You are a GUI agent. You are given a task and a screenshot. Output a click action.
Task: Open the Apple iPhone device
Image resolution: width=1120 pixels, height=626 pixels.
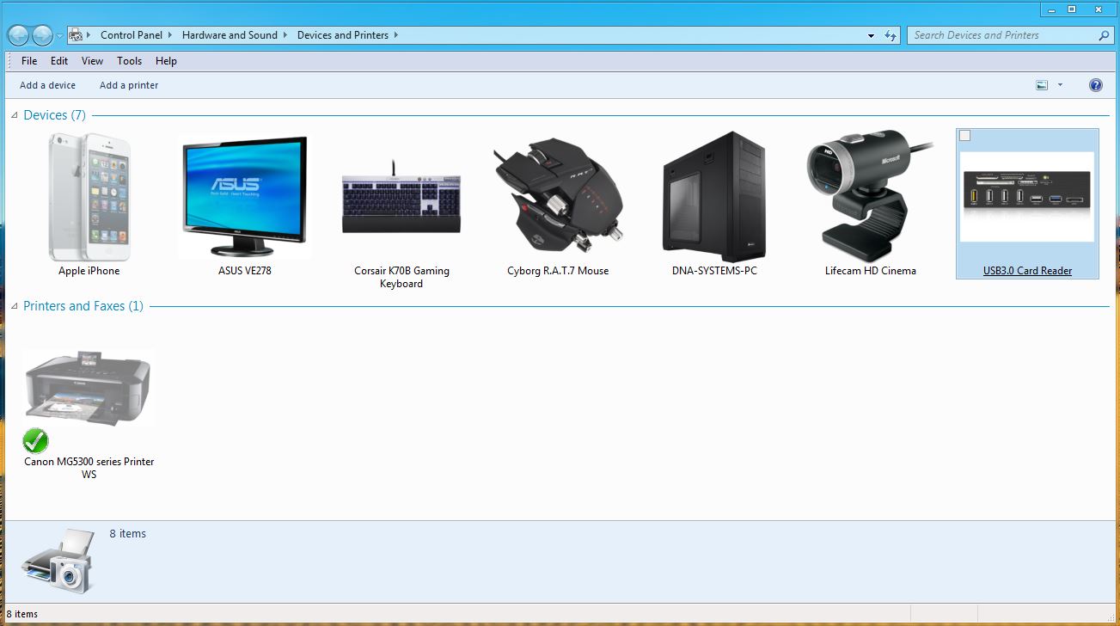[89, 198]
